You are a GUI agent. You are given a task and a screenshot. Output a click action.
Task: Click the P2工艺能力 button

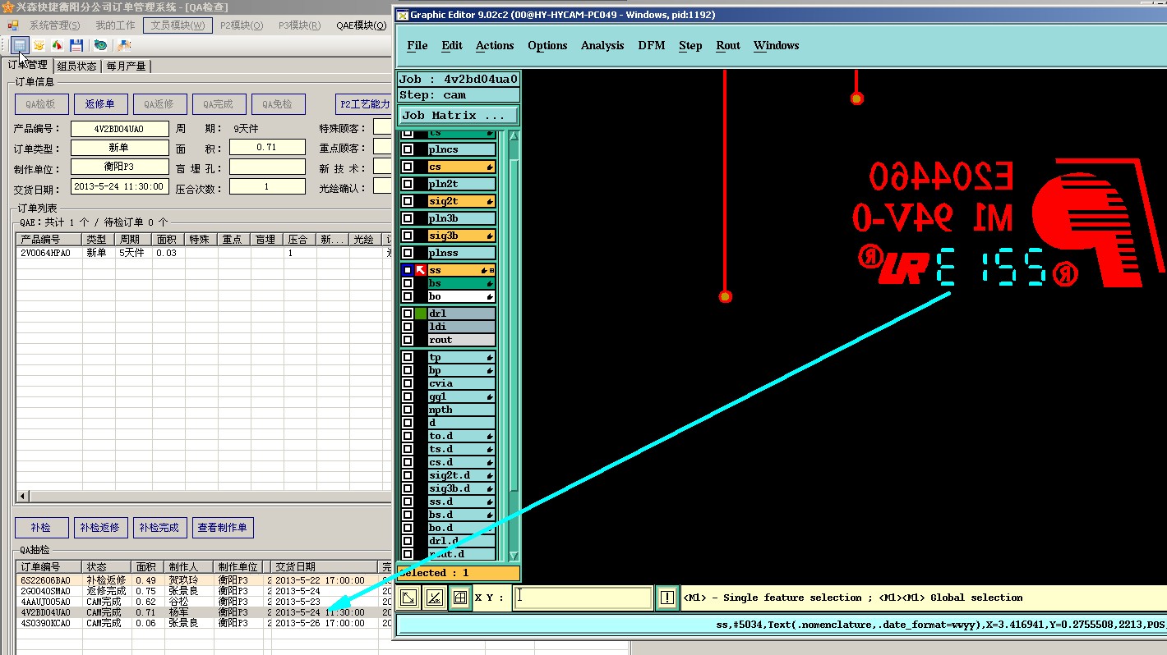pyautogui.click(x=364, y=104)
